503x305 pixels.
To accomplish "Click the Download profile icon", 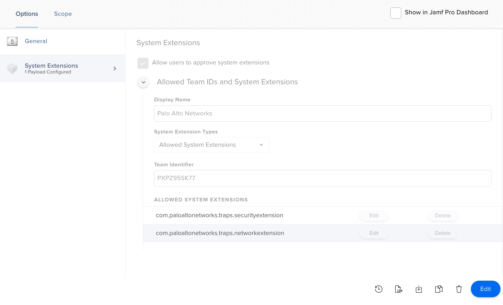I will [x=419, y=289].
